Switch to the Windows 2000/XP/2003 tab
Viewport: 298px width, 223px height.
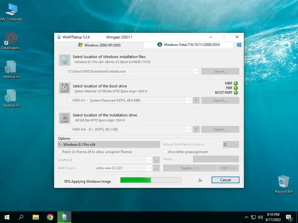pyautogui.click(x=99, y=45)
